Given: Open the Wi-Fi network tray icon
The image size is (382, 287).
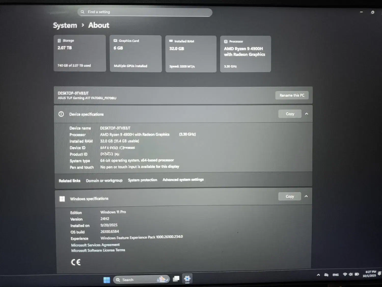Looking at the screenshot, I should (x=345, y=274).
